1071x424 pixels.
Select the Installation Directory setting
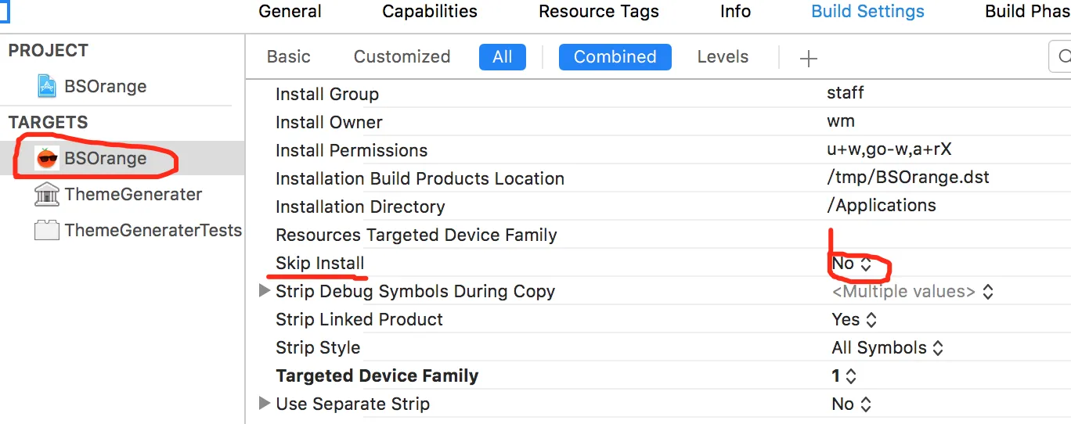(x=360, y=207)
